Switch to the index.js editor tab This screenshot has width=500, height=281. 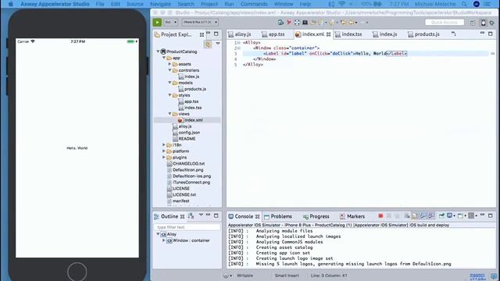click(385, 34)
